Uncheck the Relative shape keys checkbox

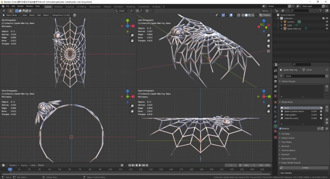[x=280, y=128]
